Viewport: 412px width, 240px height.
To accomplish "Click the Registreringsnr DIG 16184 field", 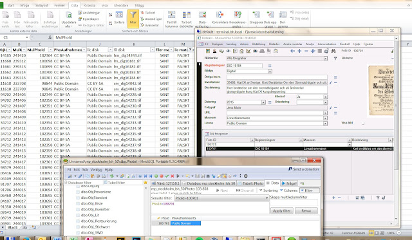I will point(244,66).
